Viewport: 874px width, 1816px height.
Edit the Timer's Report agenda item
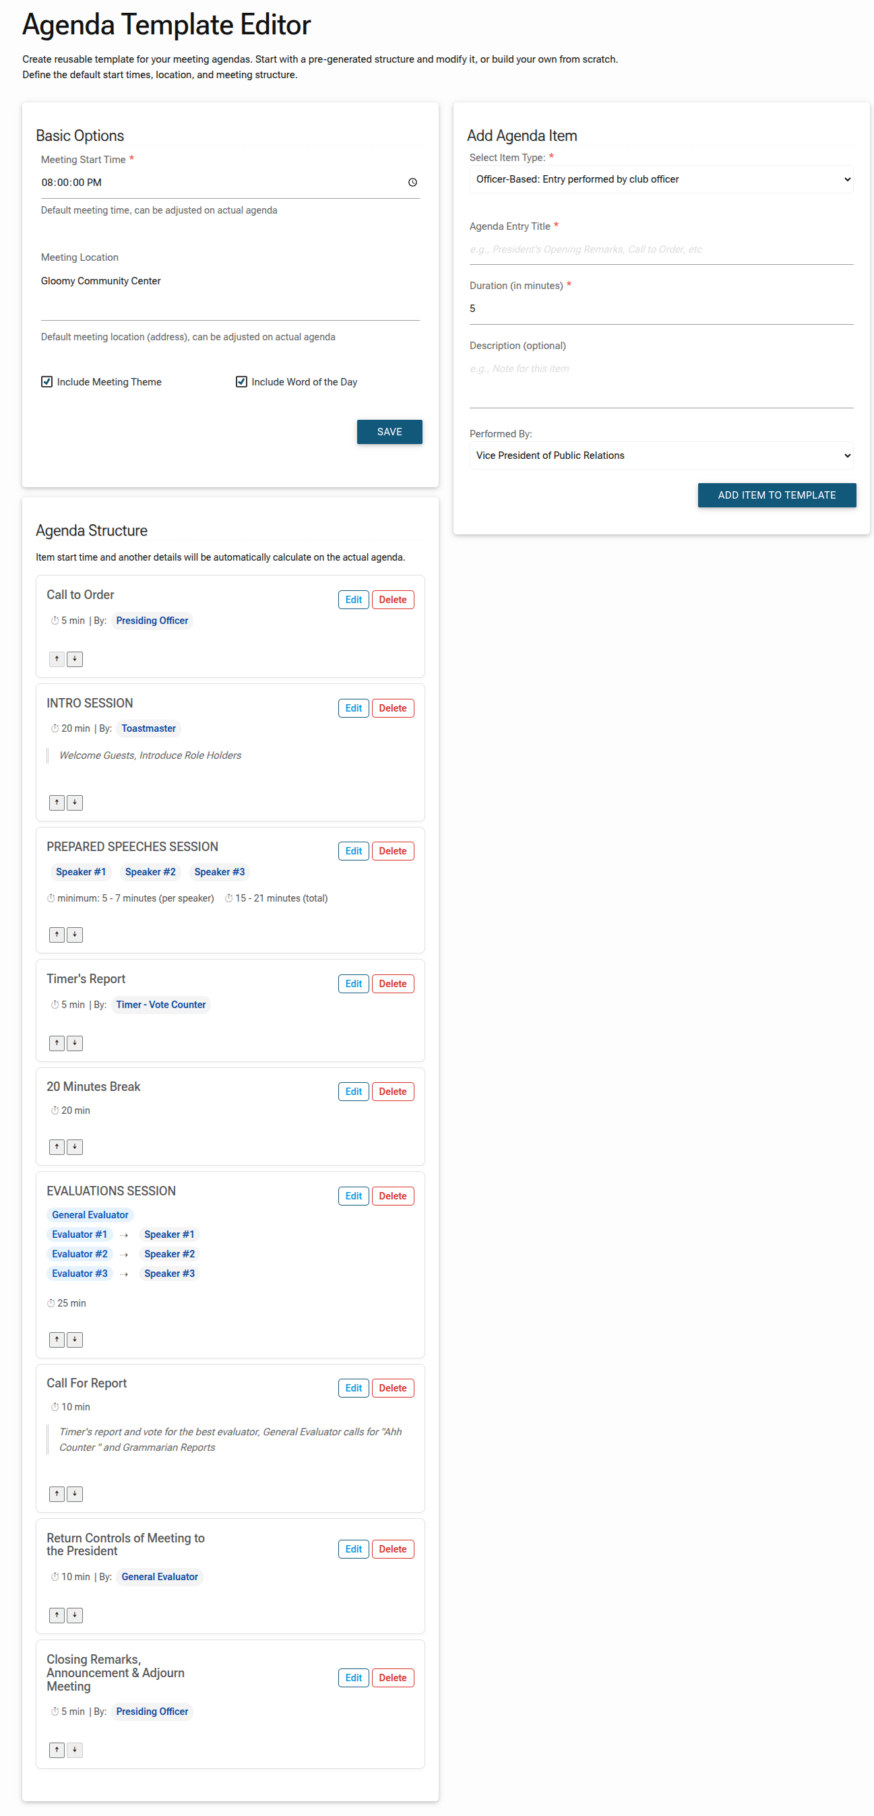tap(353, 983)
